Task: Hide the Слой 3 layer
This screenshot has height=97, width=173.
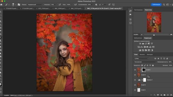Action: click(135, 85)
